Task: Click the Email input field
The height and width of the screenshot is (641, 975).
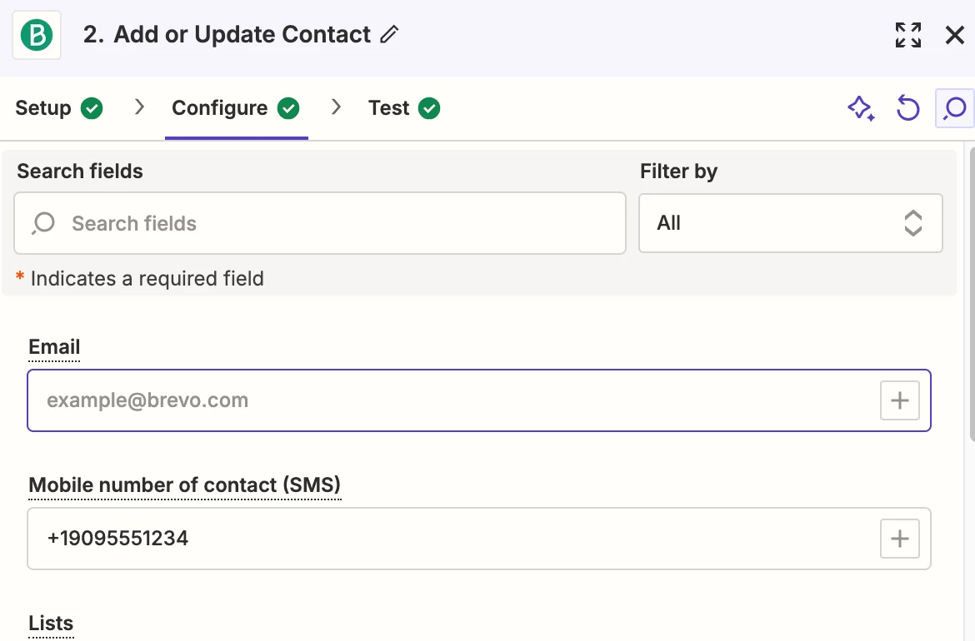Action: (450, 400)
